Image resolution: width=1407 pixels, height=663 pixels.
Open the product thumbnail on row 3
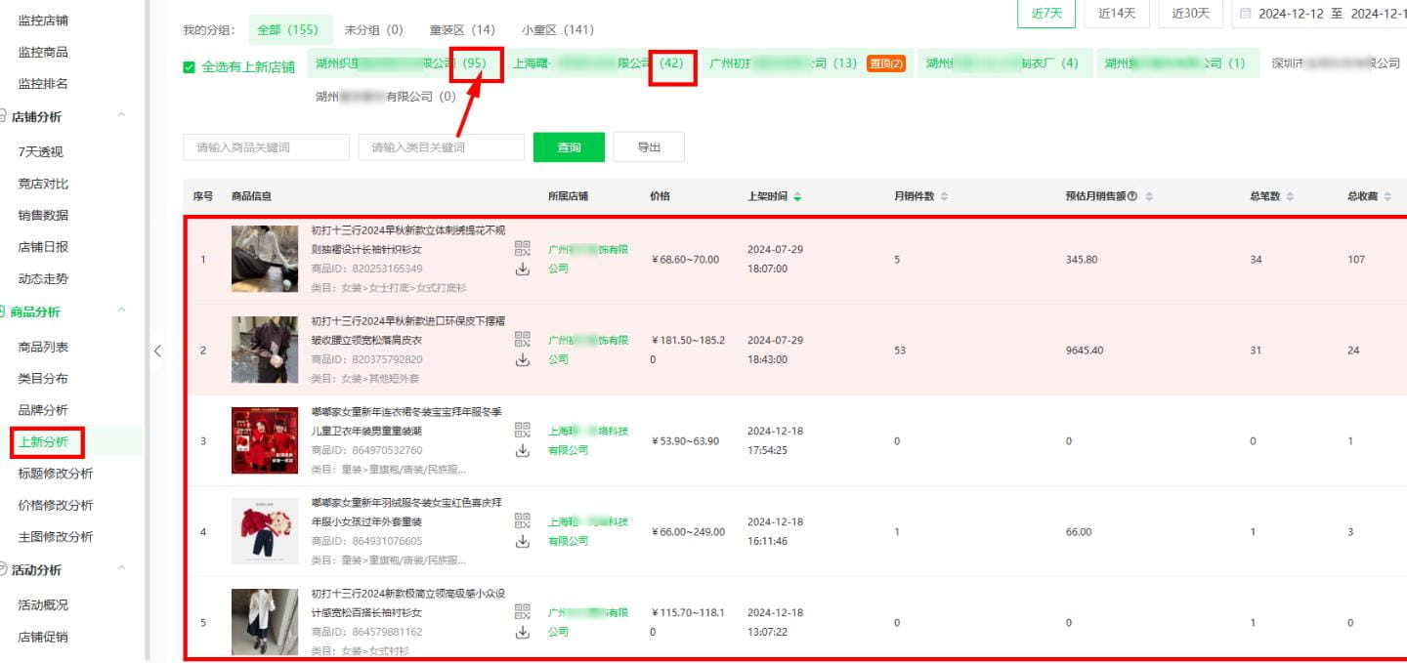click(264, 440)
